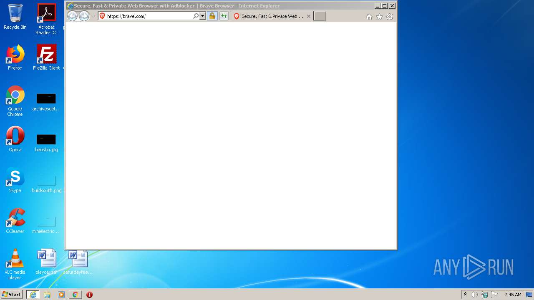Minimize the Internet Explorer window

click(x=378, y=6)
